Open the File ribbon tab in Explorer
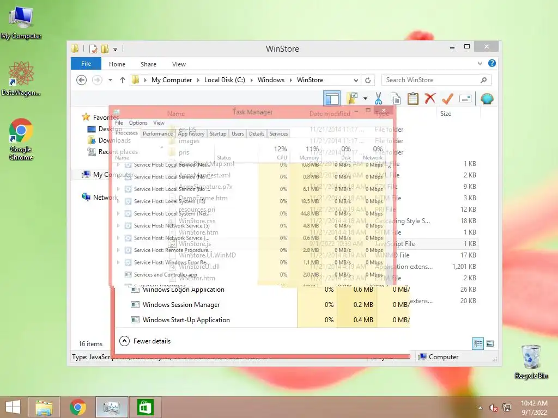Screen dimensions: 558x418 click(86, 64)
